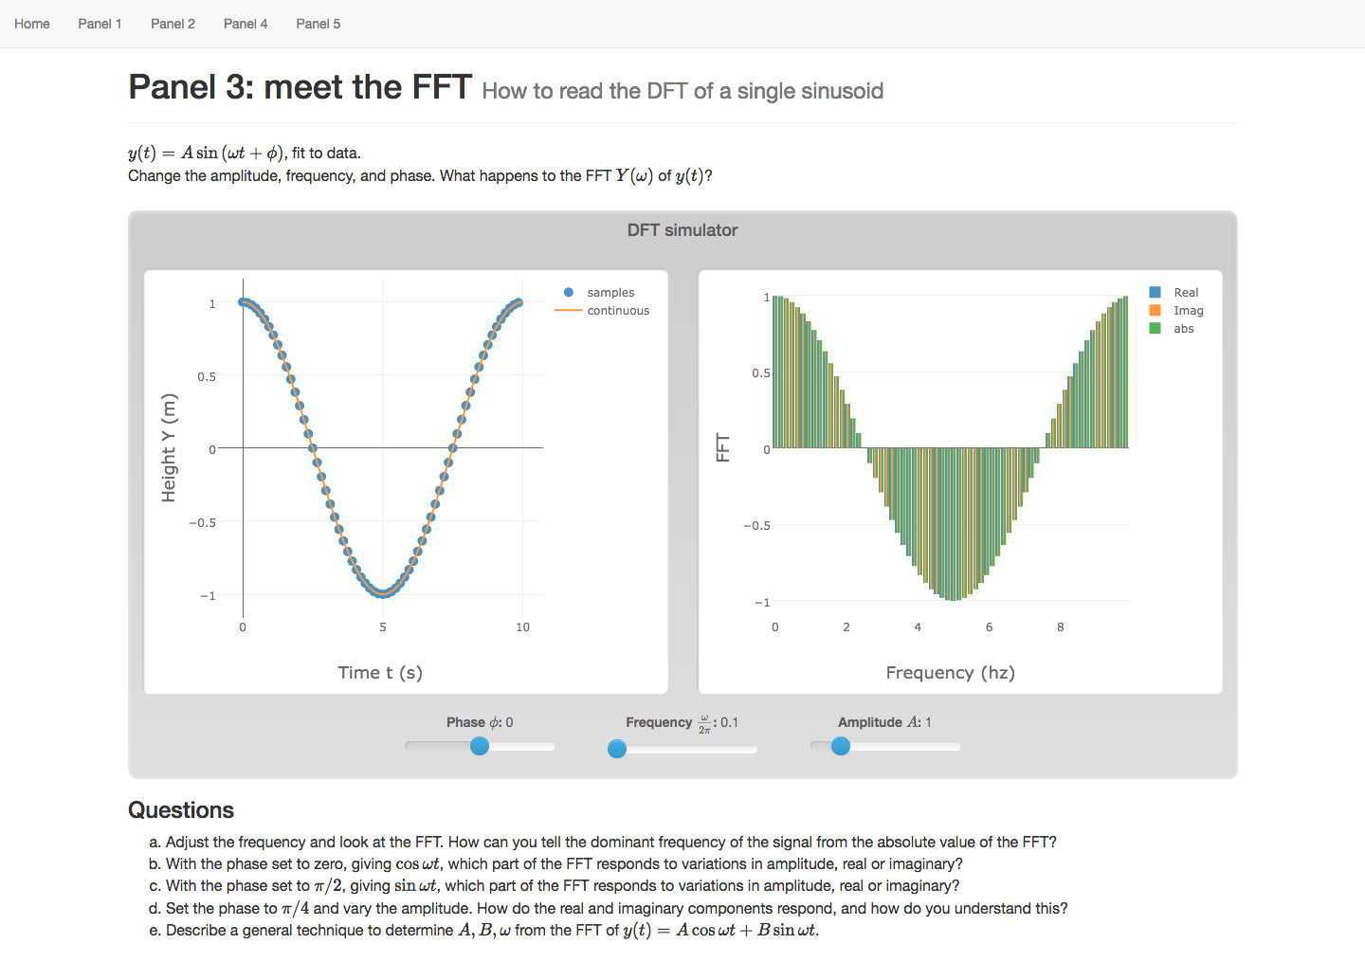Viewport: 1365px width, 980px height.
Task: Click the Frequency slider handle
Action: (x=617, y=749)
